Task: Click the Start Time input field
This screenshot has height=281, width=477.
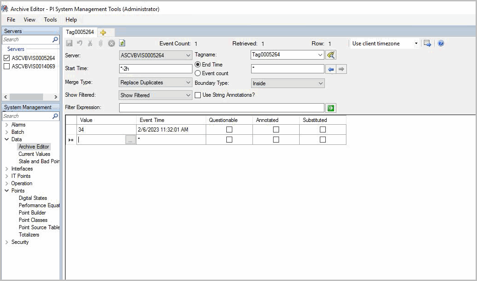Action: tap(155, 69)
